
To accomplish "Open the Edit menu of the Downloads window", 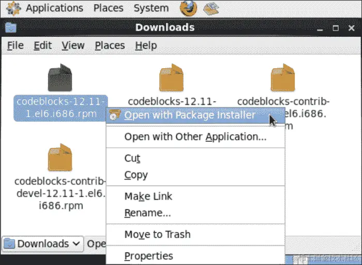I will pos(42,45).
